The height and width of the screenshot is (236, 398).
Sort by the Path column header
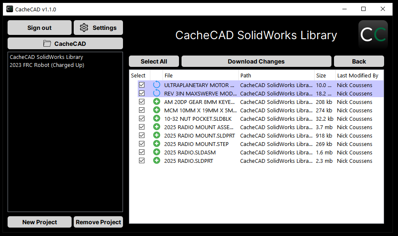pos(276,76)
